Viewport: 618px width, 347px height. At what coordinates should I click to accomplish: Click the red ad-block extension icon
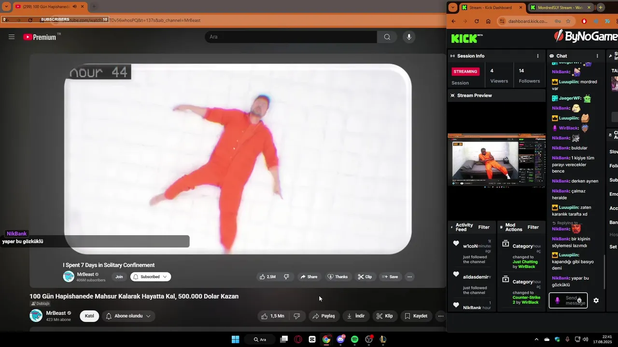tap(584, 21)
